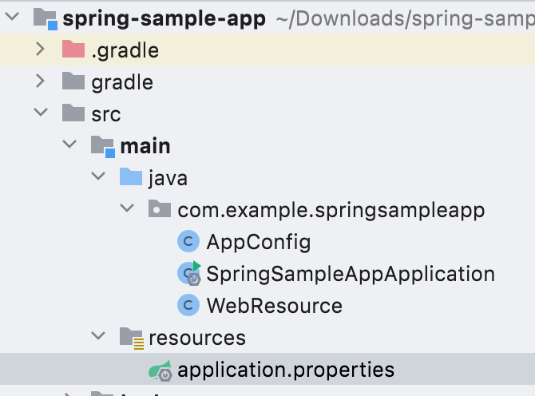
Task: Click the com.example.springsampleapp package icon
Action: (160, 210)
